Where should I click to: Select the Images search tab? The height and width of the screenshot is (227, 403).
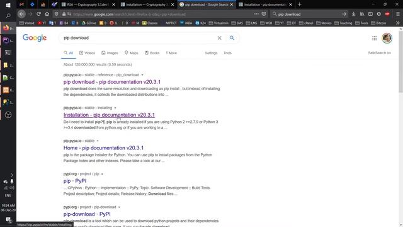click(x=110, y=53)
